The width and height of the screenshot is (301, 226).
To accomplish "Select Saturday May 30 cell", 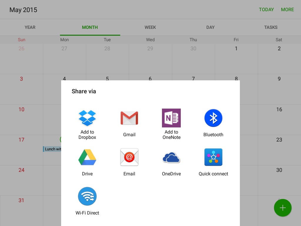I will coord(279,180).
